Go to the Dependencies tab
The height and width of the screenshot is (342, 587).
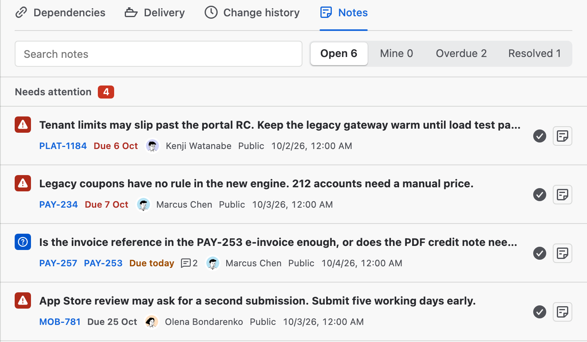(x=60, y=13)
